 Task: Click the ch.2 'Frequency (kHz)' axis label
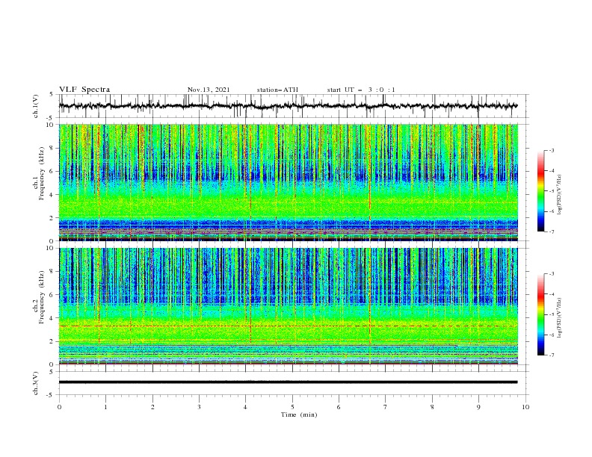[42, 297]
